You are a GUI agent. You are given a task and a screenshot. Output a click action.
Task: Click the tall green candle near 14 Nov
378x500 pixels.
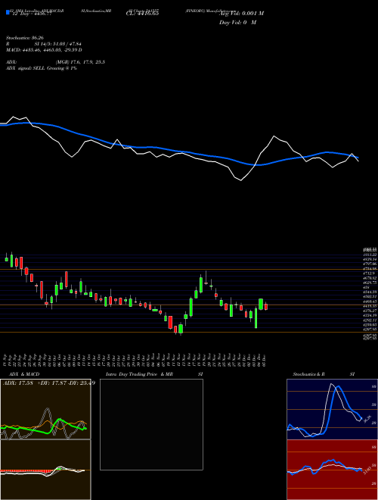point(191,308)
